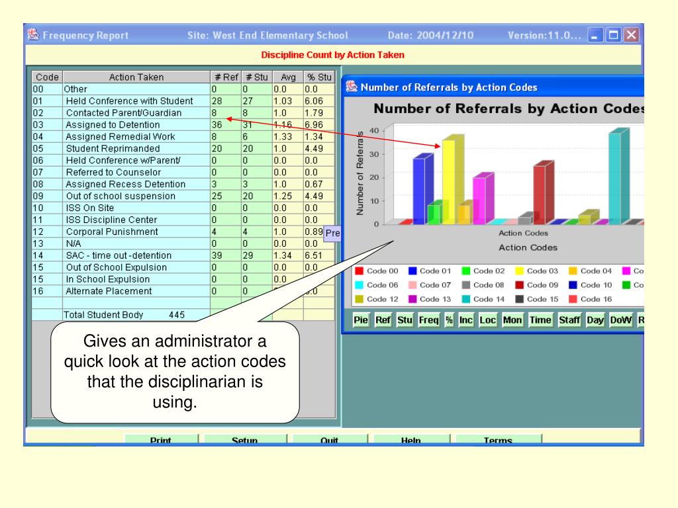
Task: Maximize the Frequency Report window
Action: 613,35
